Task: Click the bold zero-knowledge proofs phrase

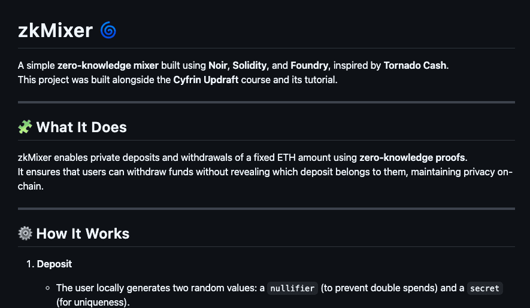Action: [413, 158]
